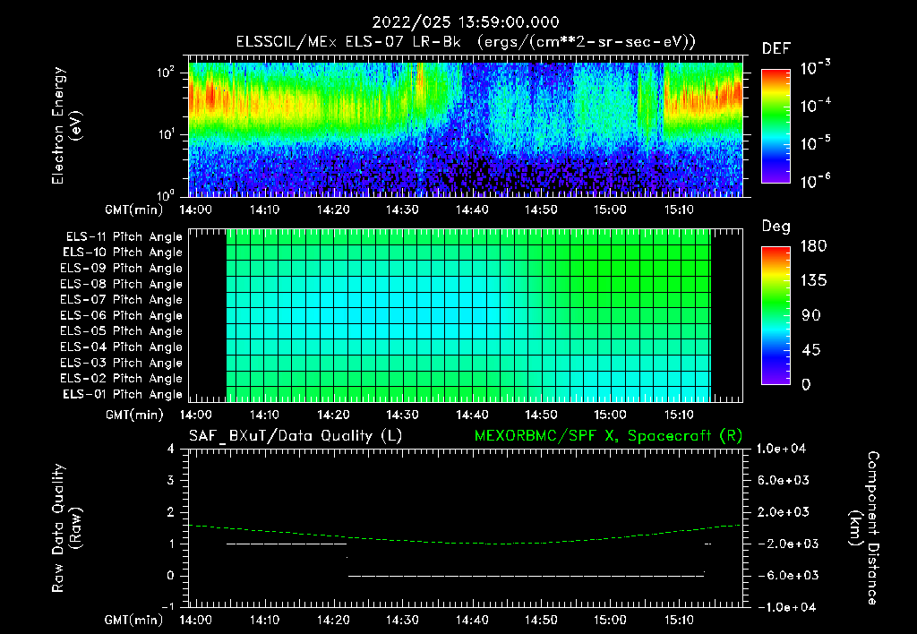Click the 90 value on Deg color bar
This screenshot has width=917, height=634.
[x=811, y=315]
